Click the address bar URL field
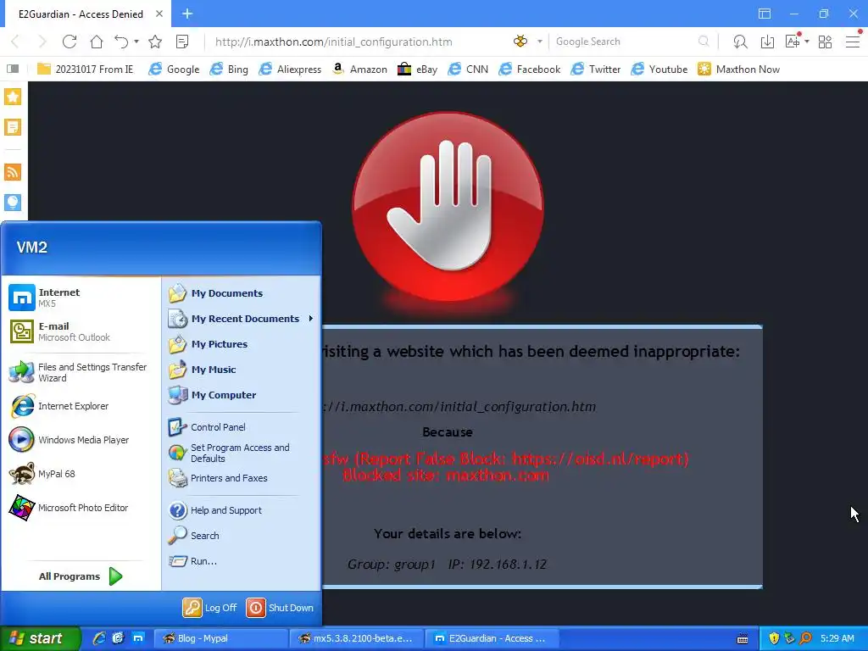This screenshot has width=868, height=651. click(x=357, y=42)
